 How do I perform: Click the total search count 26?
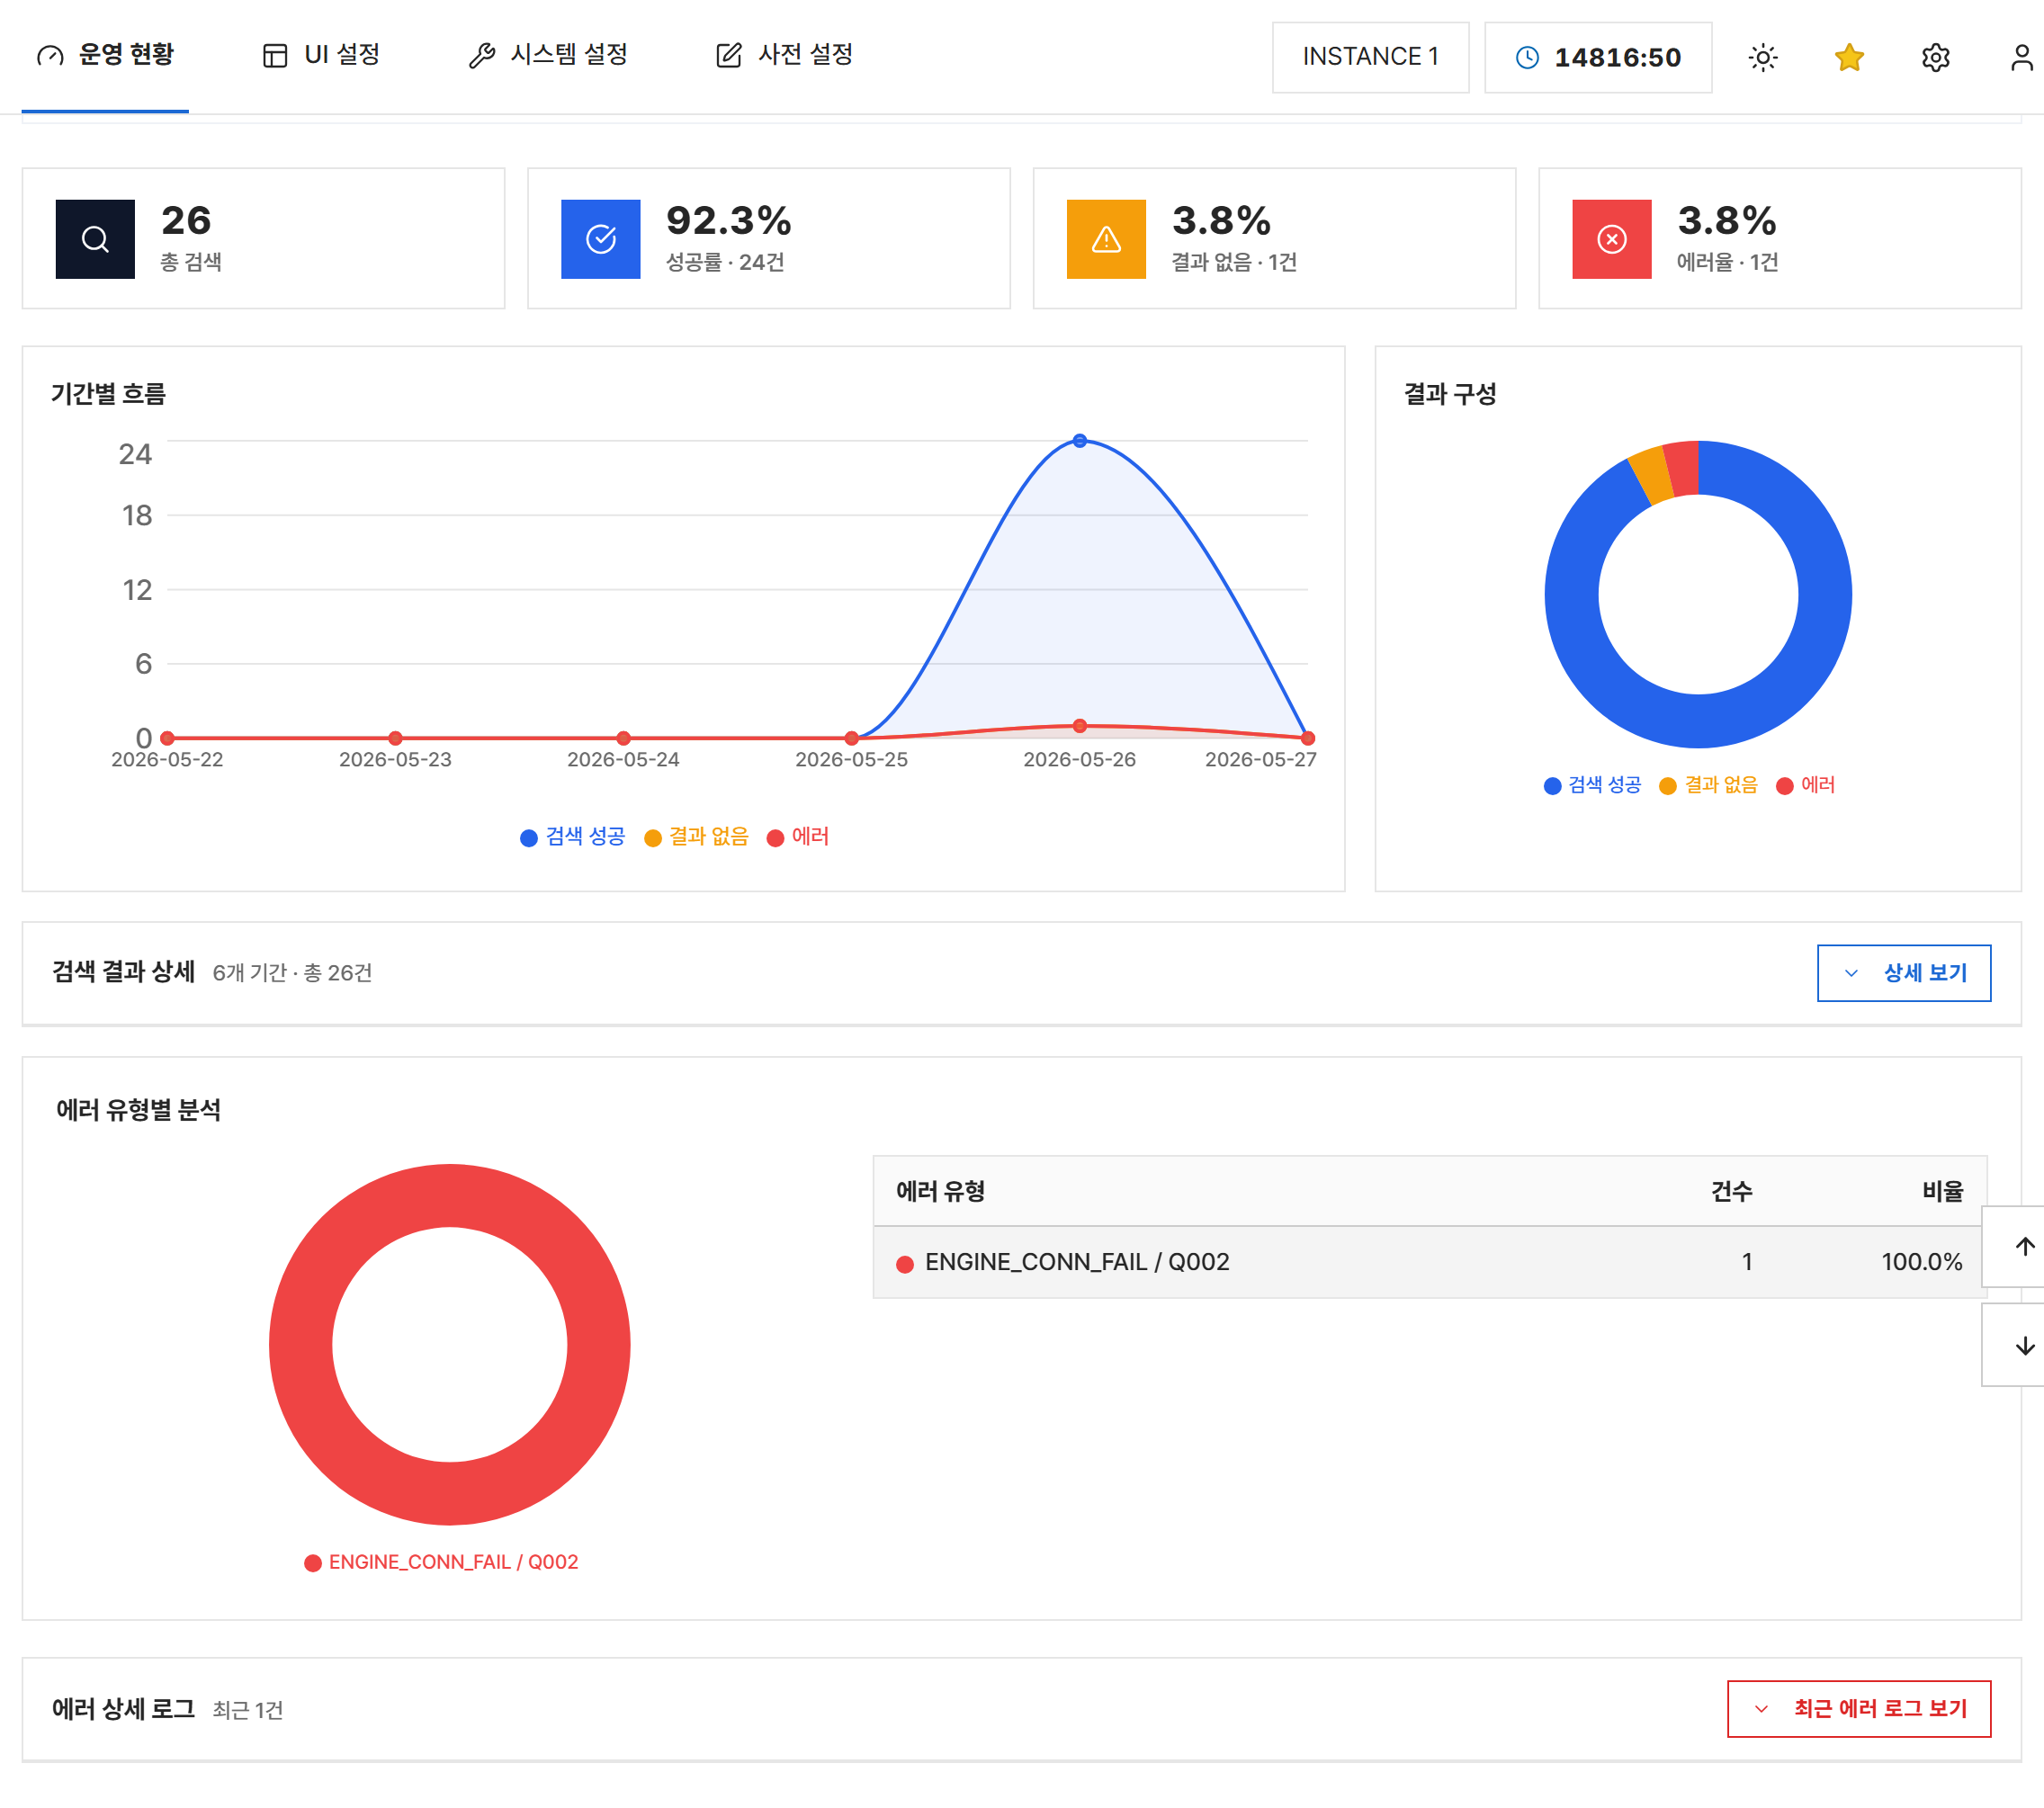(x=186, y=221)
